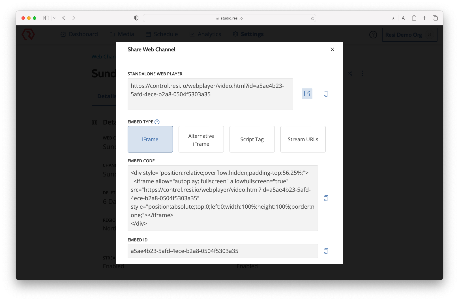
Task: Open standalone web player in new tab
Action: pyautogui.click(x=307, y=93)
